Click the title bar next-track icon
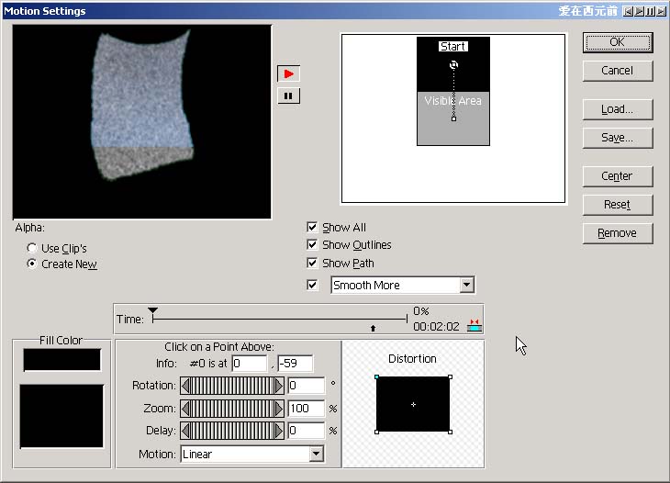The image size is (670, 483). coord(661,11)
